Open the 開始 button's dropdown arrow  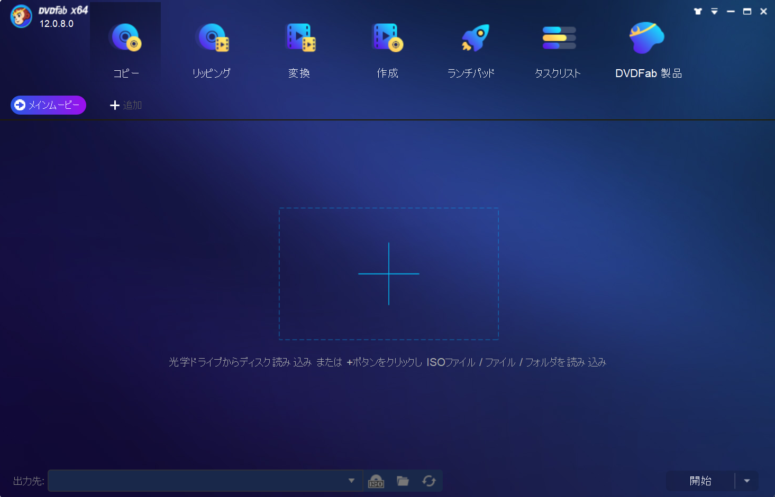(x=747, y=481)
